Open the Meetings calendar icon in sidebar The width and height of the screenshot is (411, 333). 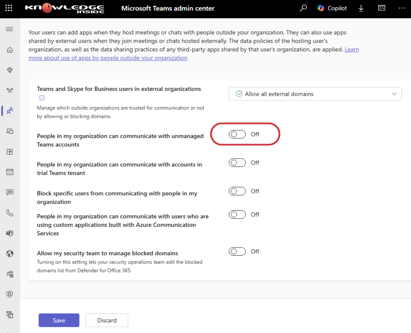pyautogui.click(x=10, y=172)
